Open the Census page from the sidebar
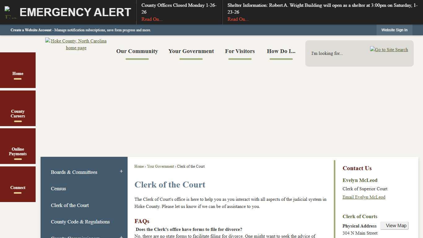This screenshot has width=423, height=238. pyautogui.click(x=58, y=188)
